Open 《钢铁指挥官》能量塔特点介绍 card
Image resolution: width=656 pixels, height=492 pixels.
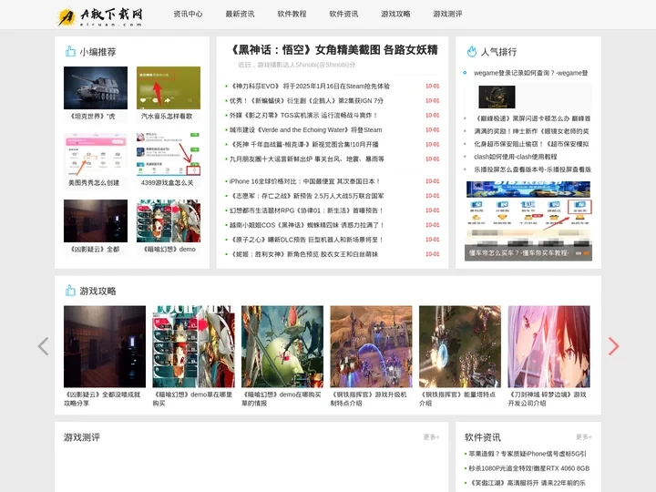(460, 355)
